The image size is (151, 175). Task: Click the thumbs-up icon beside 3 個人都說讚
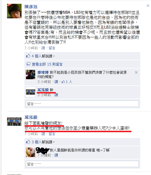pos(28,142)
